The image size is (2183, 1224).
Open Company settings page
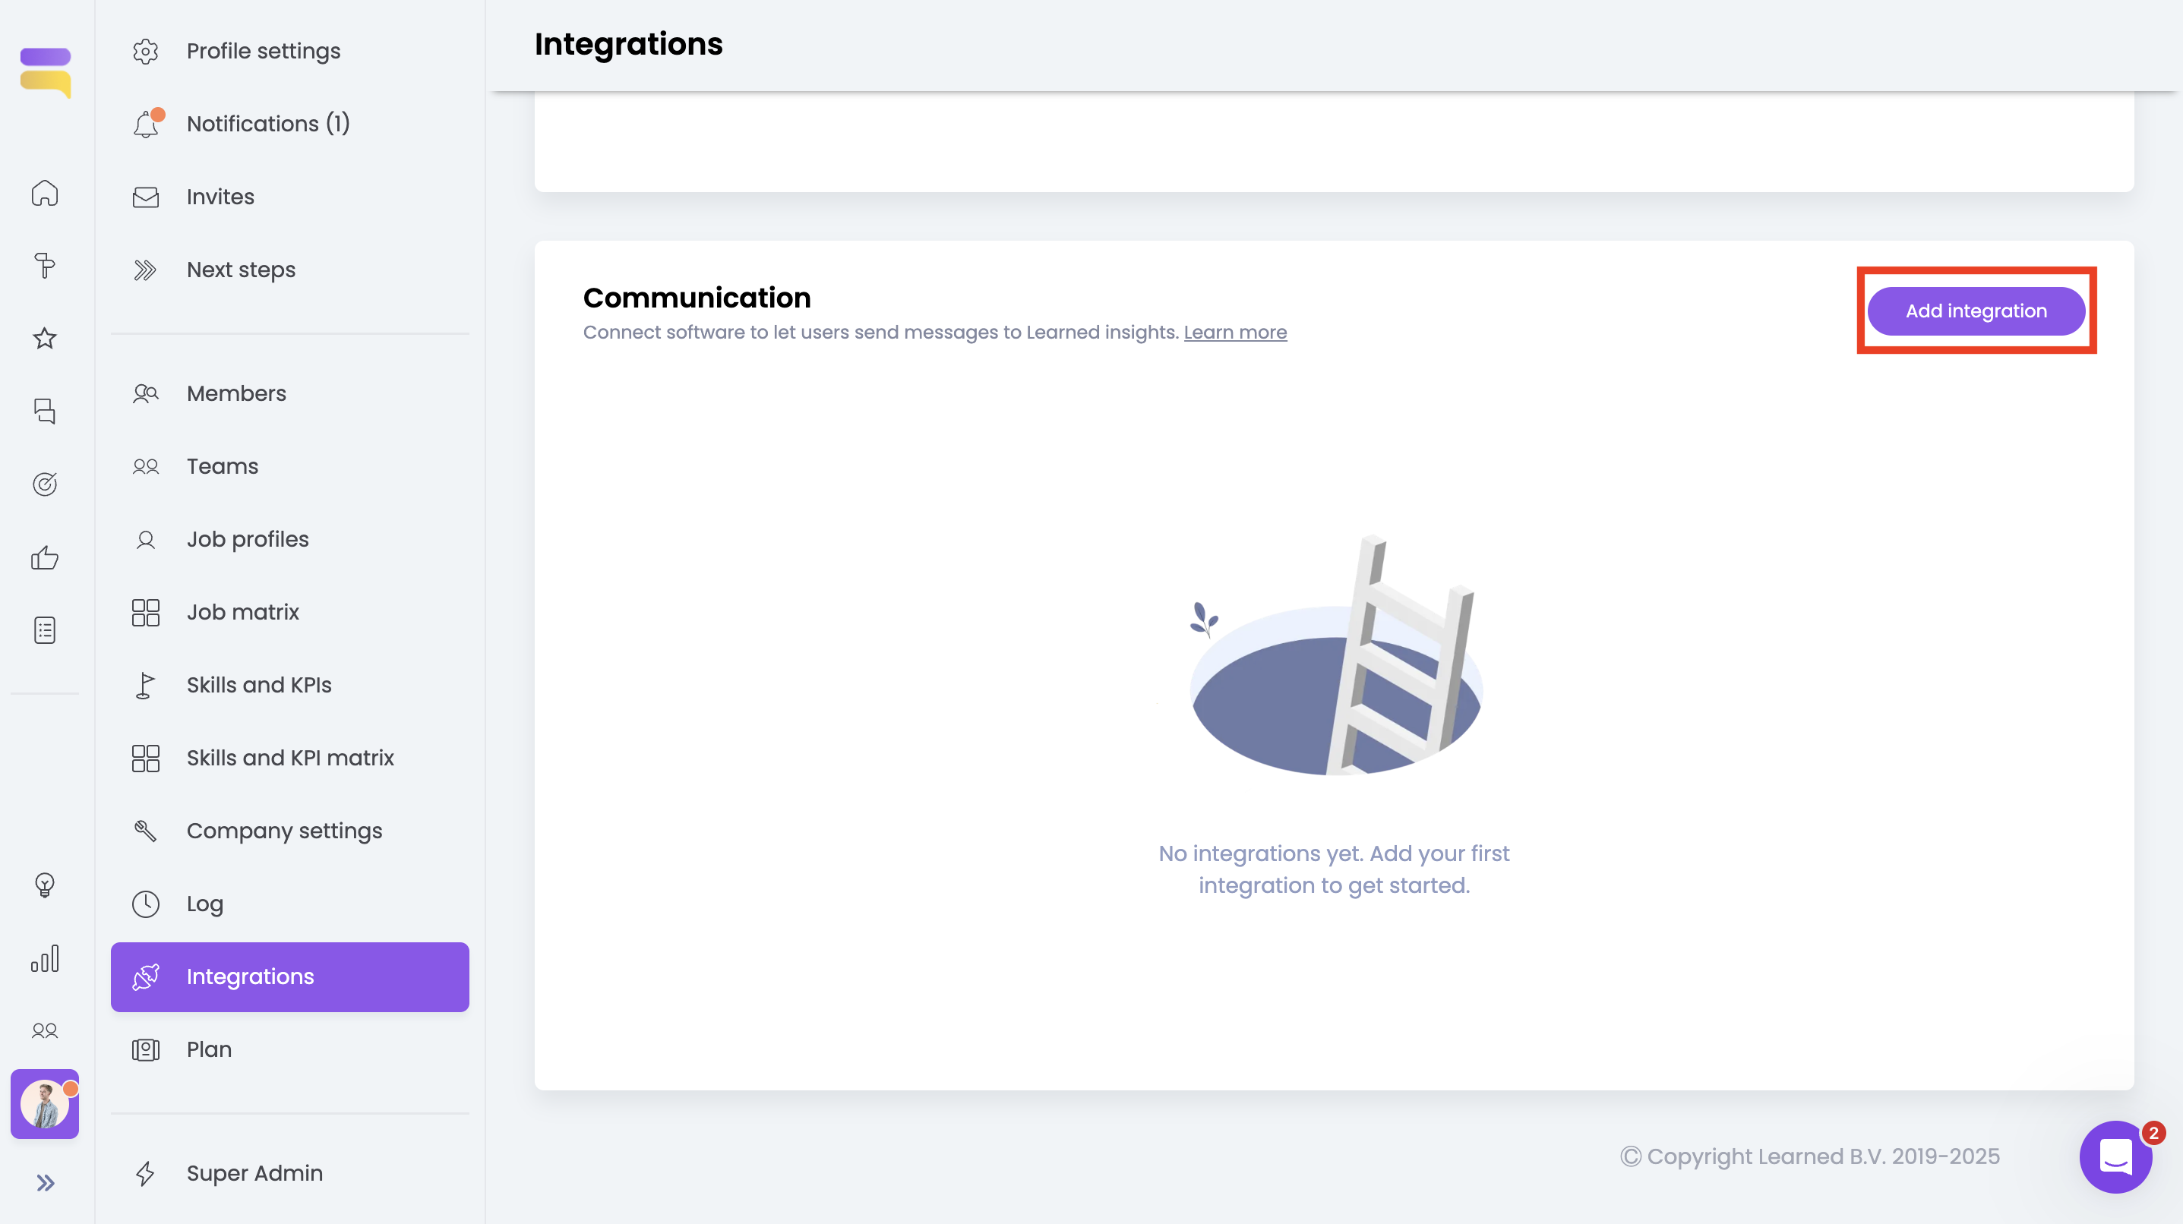coord(284,830)
